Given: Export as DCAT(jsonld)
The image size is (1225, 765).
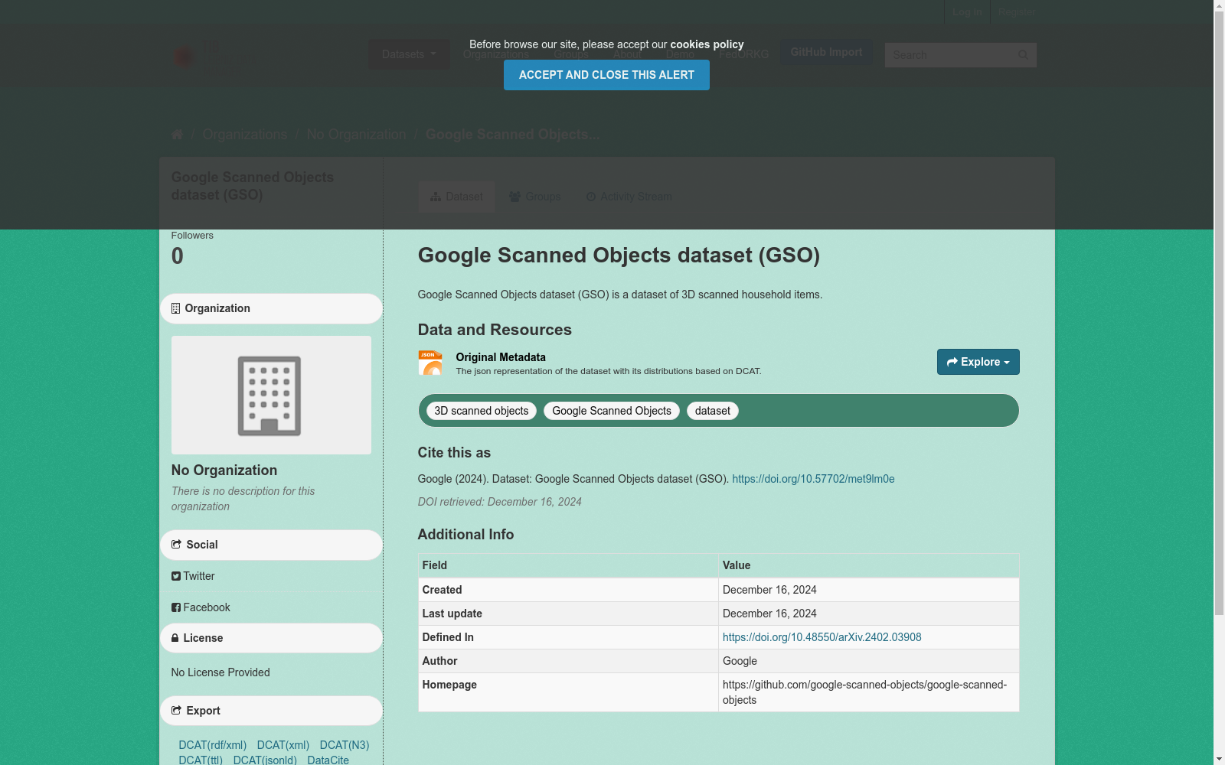Looking at the screenshot, I should (x=265, y=760).
